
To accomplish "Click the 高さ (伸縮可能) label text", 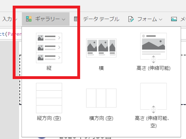I will 154,68.
